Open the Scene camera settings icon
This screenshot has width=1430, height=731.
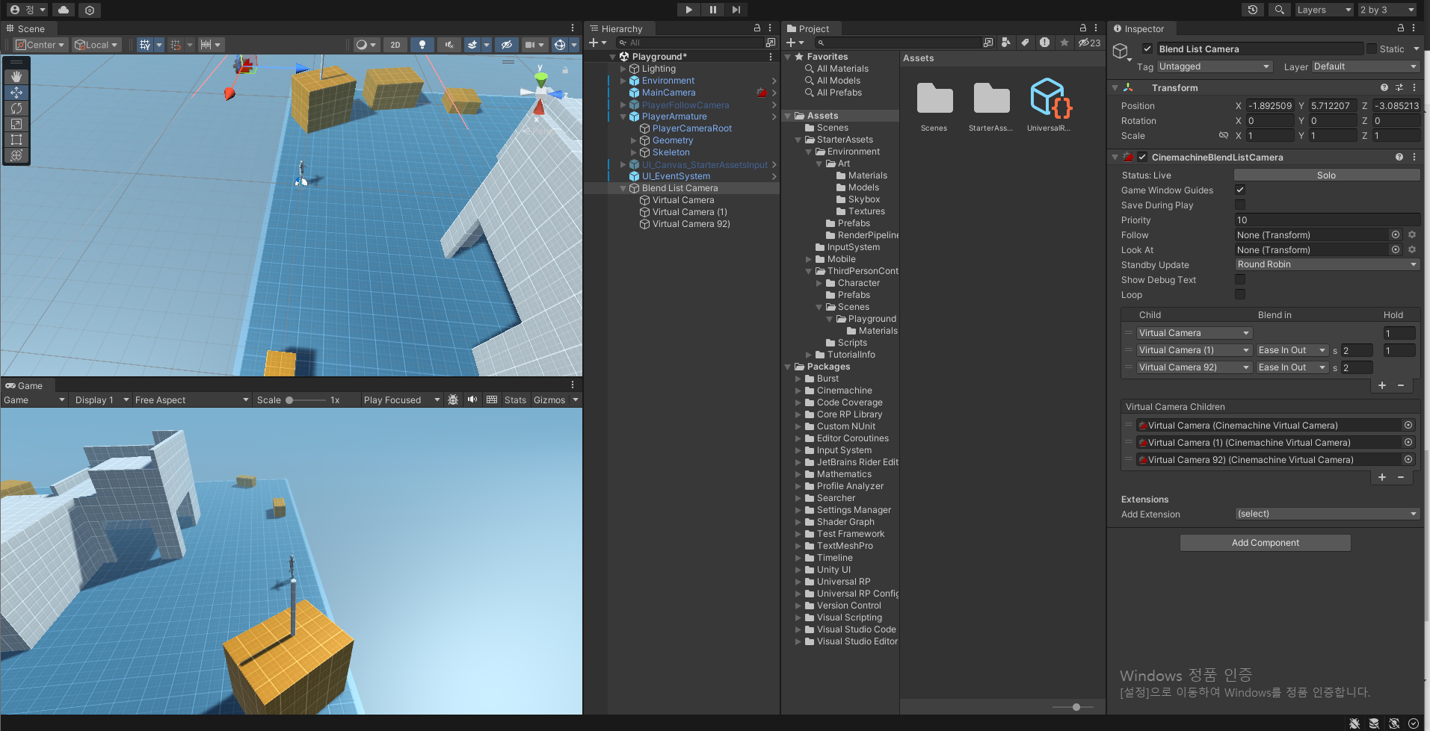530,45
